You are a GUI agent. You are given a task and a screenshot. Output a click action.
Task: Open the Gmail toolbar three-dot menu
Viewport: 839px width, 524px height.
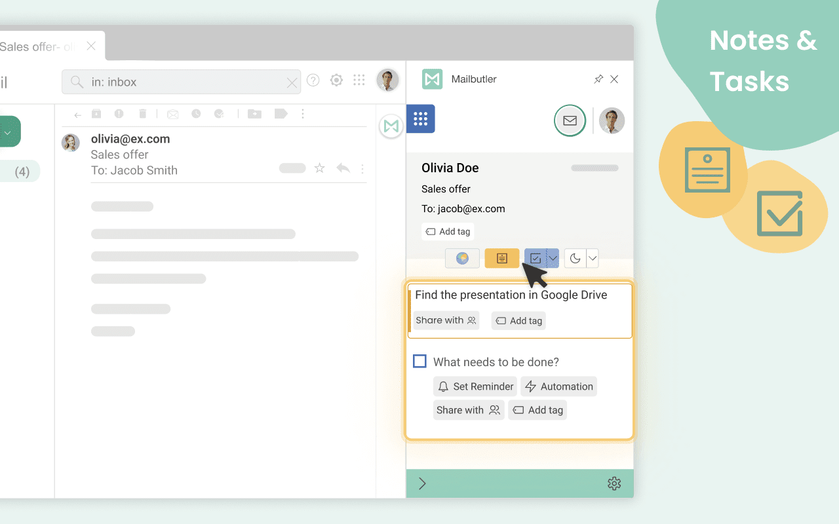302,114
